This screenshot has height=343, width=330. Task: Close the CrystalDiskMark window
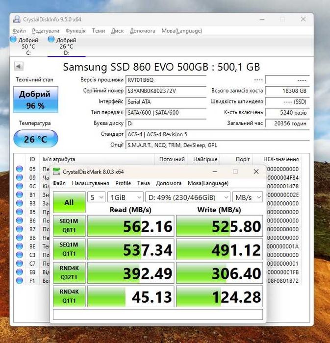pos(256,171)
